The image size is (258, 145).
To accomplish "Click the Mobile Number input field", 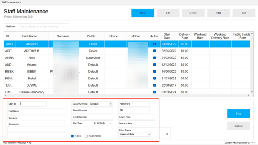I will point(92,117).
